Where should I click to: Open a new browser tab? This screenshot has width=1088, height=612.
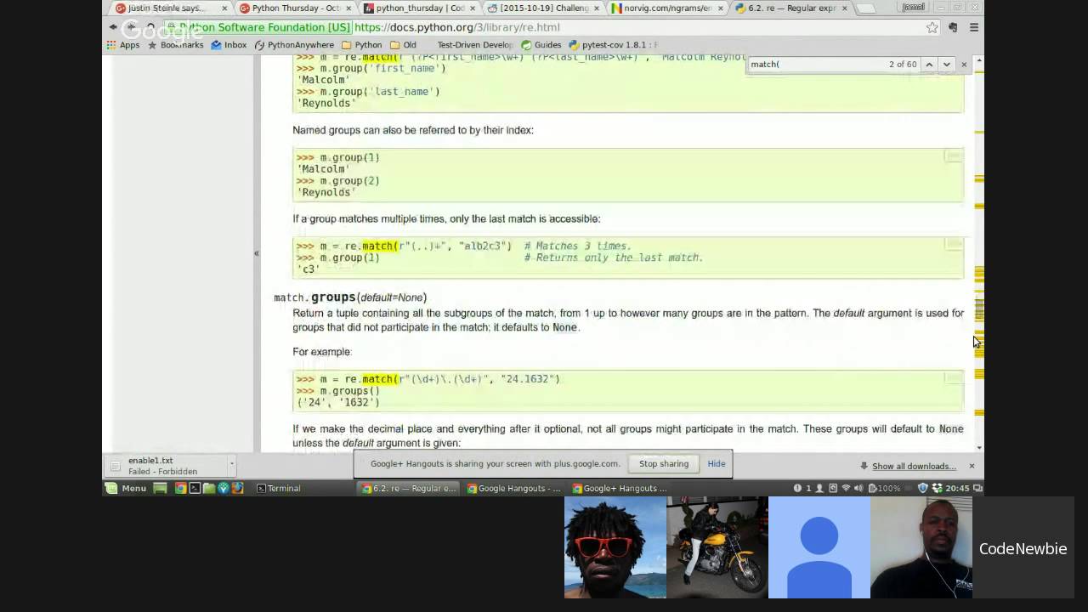click(865, 8)
